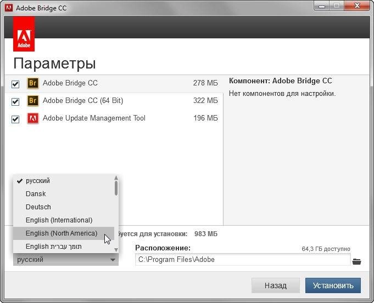Select English with Hebrew support language

64,247
